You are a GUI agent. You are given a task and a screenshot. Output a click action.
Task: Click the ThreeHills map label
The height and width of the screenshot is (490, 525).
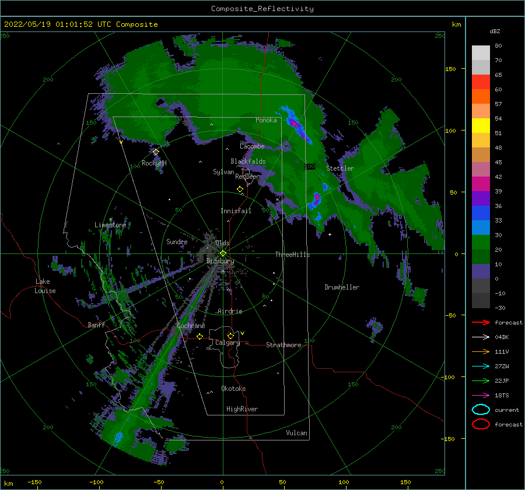click(x=292, y=255)
